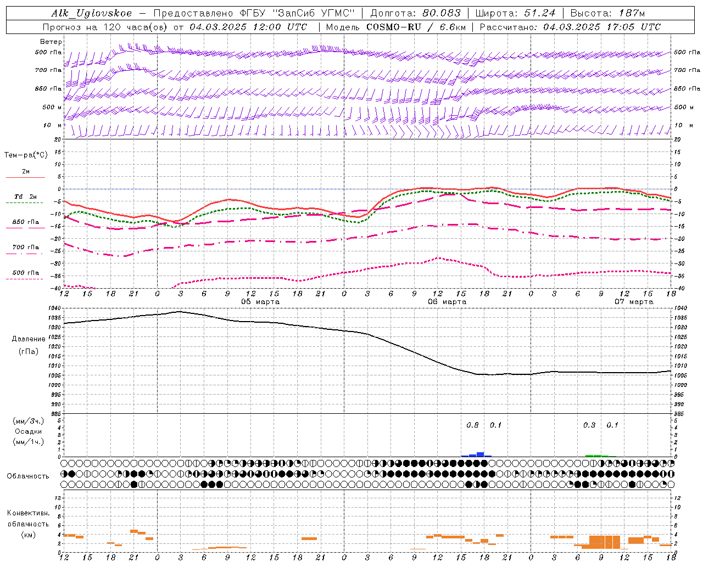Image resolution: width=703 pixels, height=562 pixels.
Task: Click the '500 гПа' temperature legend entry
Action: [25, 274]
